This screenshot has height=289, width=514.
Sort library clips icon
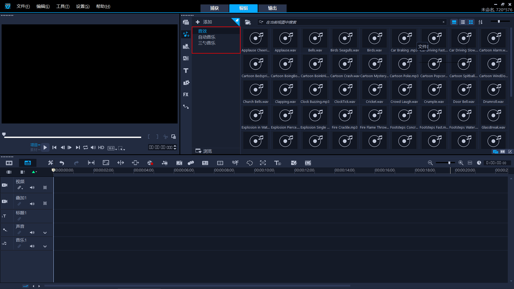pyautogui.click(x=481, y=22)
